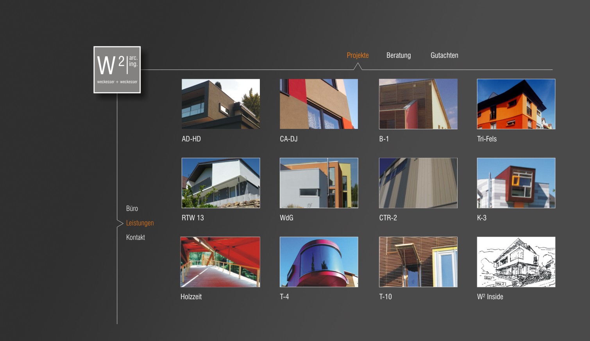Select Leistungen in the side menu

[140, 223]
